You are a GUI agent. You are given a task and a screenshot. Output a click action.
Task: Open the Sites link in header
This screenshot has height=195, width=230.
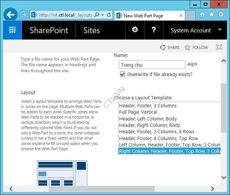[91, 30]
